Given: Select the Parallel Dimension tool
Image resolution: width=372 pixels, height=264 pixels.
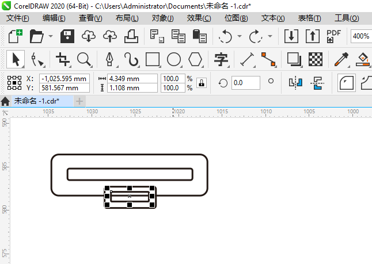Looking at the screenshot, I should point(247,59).
